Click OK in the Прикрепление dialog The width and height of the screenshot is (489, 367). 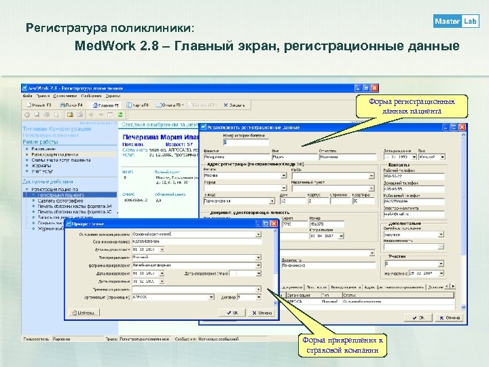tap(232, 313)
